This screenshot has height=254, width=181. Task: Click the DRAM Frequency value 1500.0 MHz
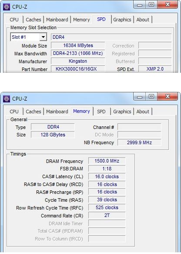[107, 161]
